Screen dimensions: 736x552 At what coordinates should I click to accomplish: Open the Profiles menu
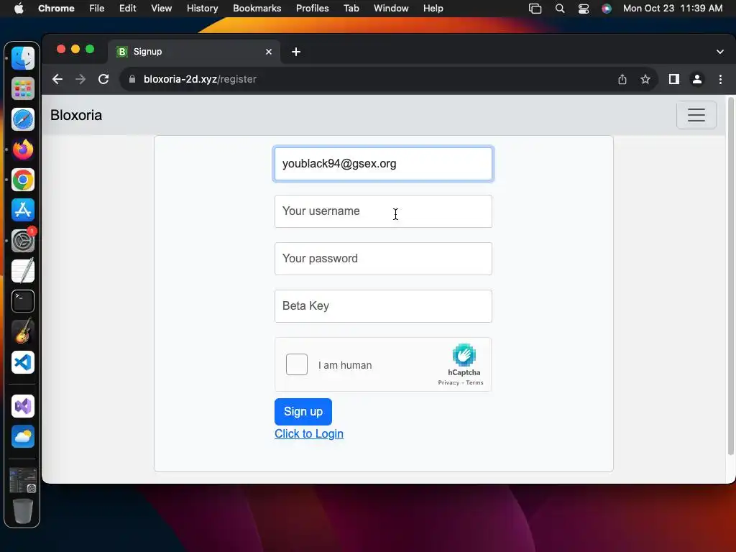312,9
